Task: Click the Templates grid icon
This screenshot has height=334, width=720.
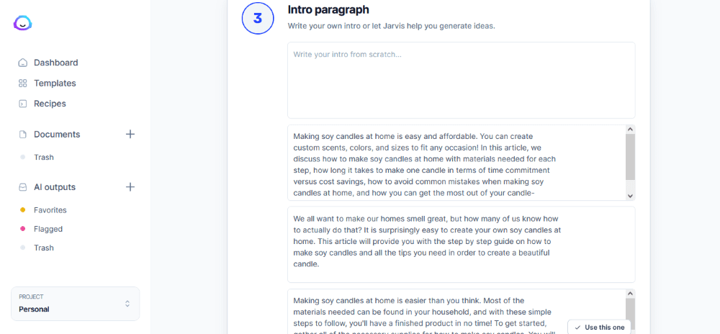Action: coord(23,83)
